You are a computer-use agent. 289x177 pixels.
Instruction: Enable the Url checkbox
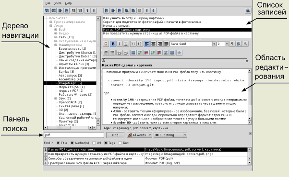click(94, 143)
